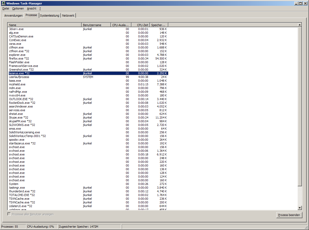The image size is (309, 230).
Task: Sort by Speicher column header
Action: point(159,25)
